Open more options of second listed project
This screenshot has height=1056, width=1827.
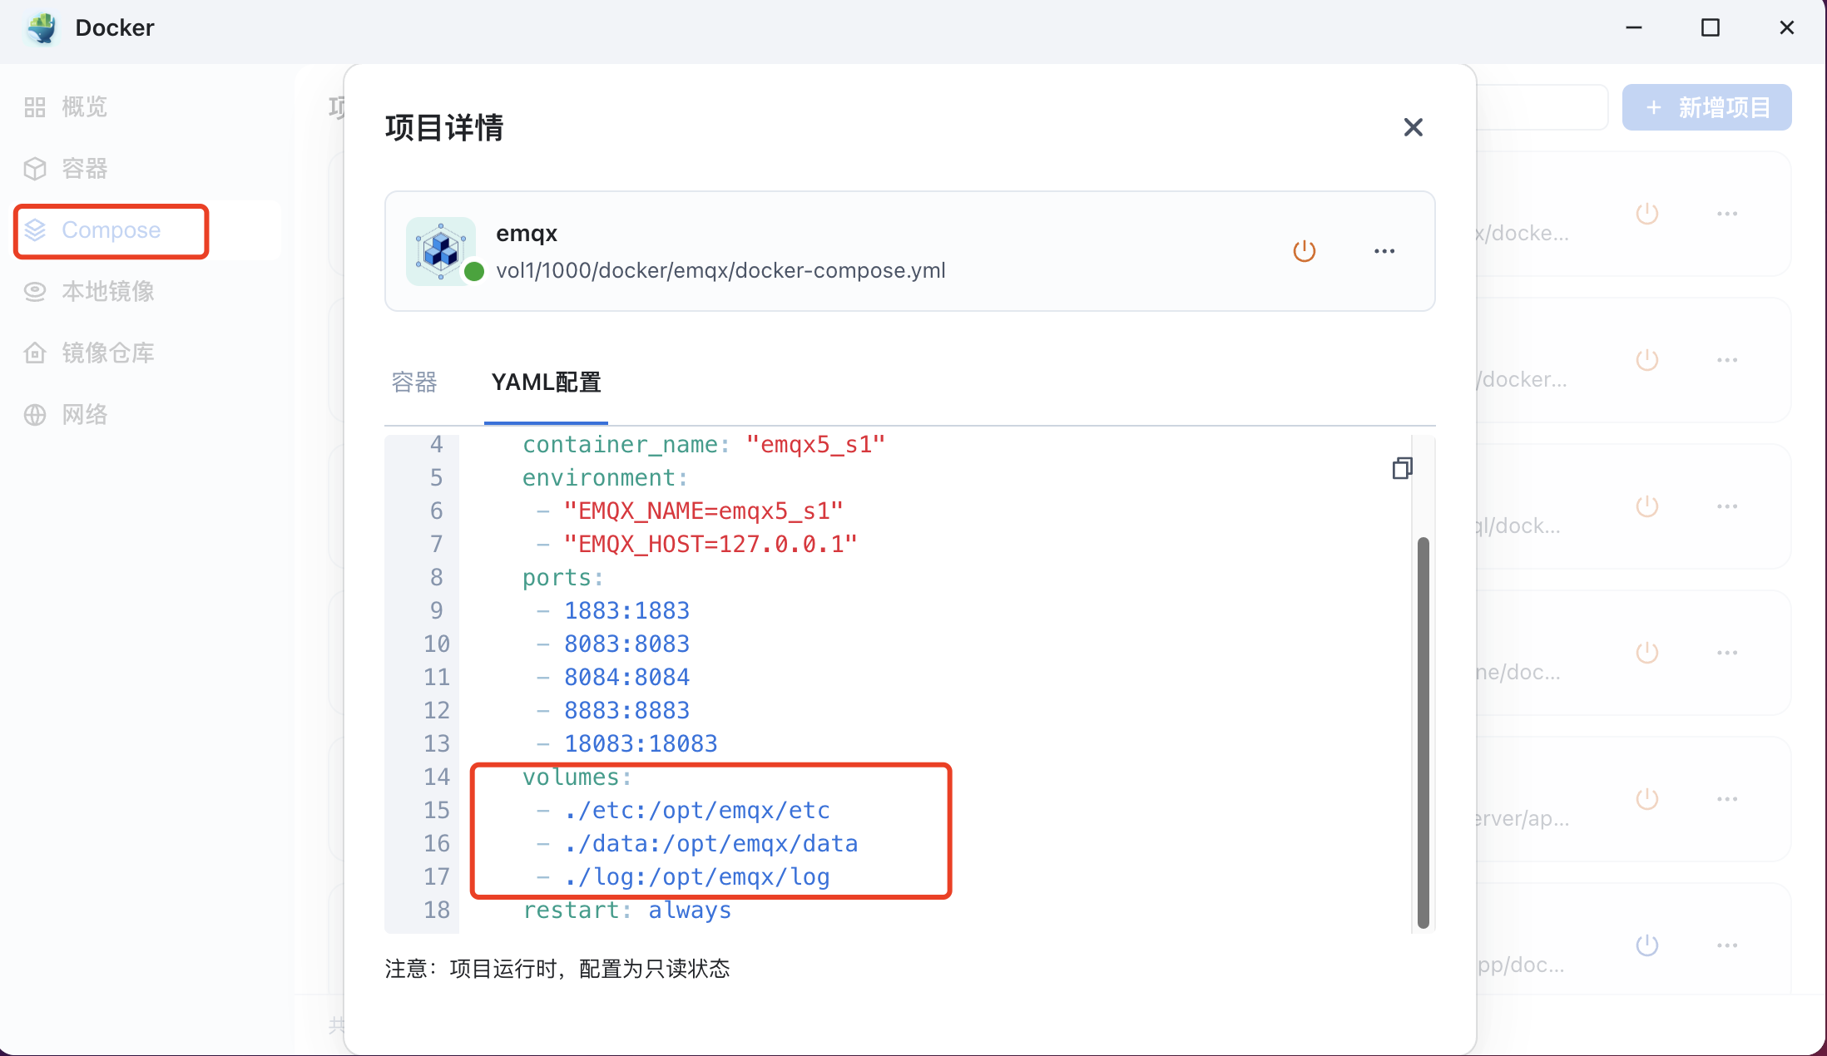click(1727, 360)
